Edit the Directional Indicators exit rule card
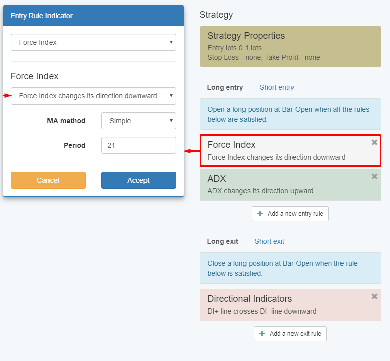The width and height of the screenshot is (390, 361). click(283, 304)
